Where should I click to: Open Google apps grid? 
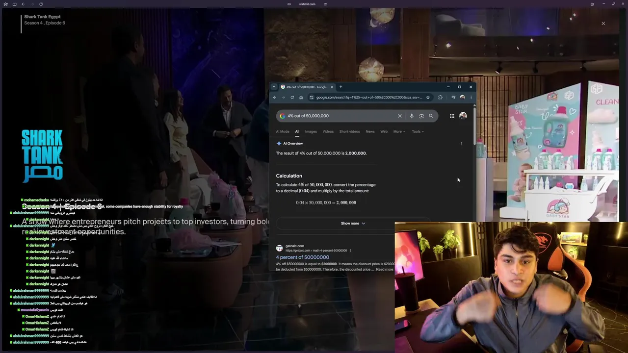click(452, 116)
